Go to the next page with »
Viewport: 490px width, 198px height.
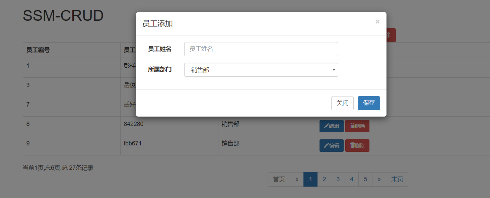click(x=379, y=180)
